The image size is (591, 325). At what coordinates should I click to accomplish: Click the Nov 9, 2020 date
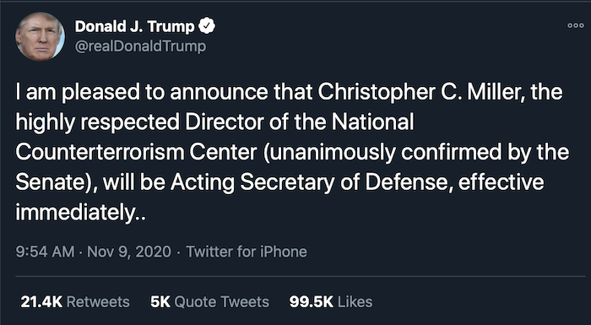point(129,252)
